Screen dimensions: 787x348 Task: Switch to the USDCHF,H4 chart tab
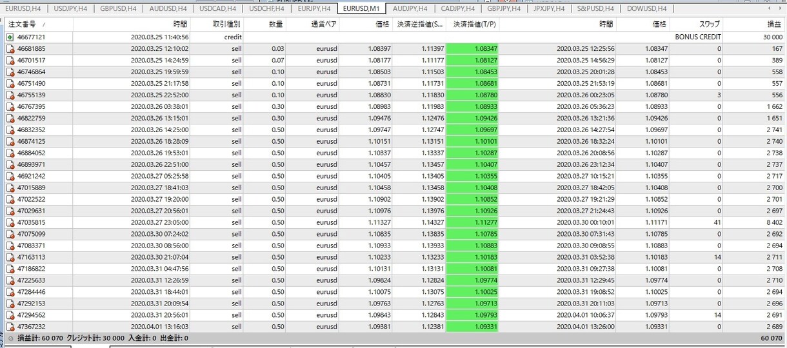click(266, 9)
